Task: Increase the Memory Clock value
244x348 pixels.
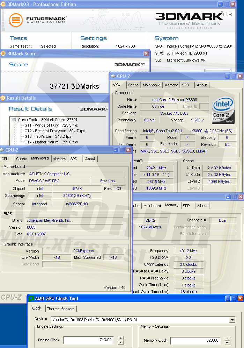Action: coord(227,339)
